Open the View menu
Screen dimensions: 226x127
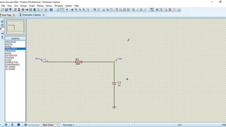coord(10,6)
